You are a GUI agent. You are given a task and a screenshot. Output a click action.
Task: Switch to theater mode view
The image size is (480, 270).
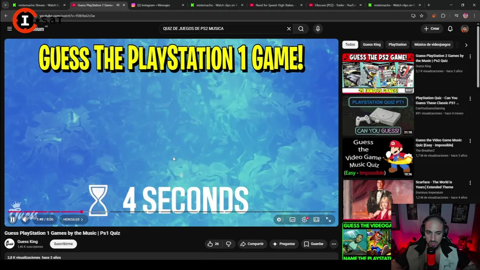click(316, 220)
